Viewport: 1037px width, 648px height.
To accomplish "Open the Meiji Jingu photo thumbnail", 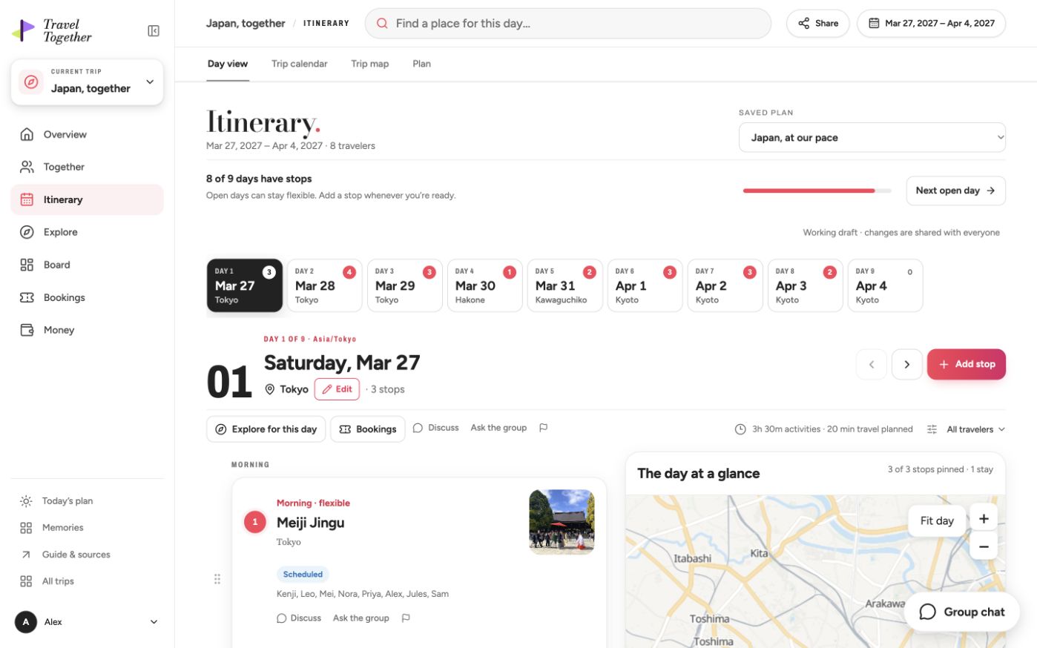I will [562, 522].
